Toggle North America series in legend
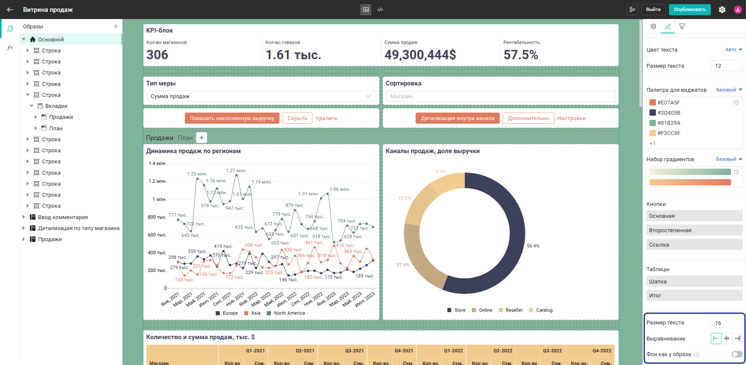746x365 pixels. click(x=286, y=313)
